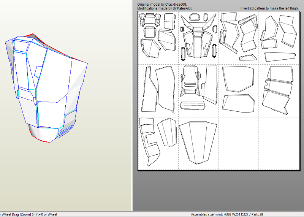304x217 pixels.
Task: Select the right folded piece on the top-right page
Action: pos(288,32)
